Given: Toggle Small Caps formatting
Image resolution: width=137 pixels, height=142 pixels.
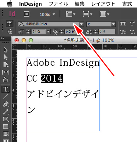Looking at the screenshot, I should [x=123, y=32].
